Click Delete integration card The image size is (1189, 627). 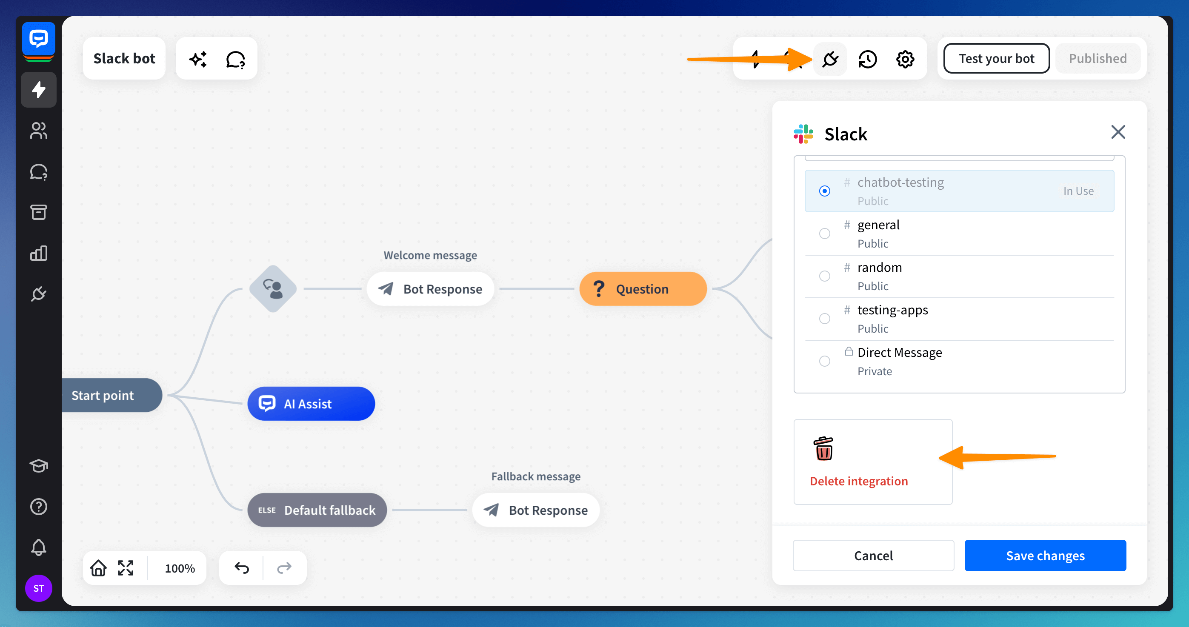[x=872, y=462]
